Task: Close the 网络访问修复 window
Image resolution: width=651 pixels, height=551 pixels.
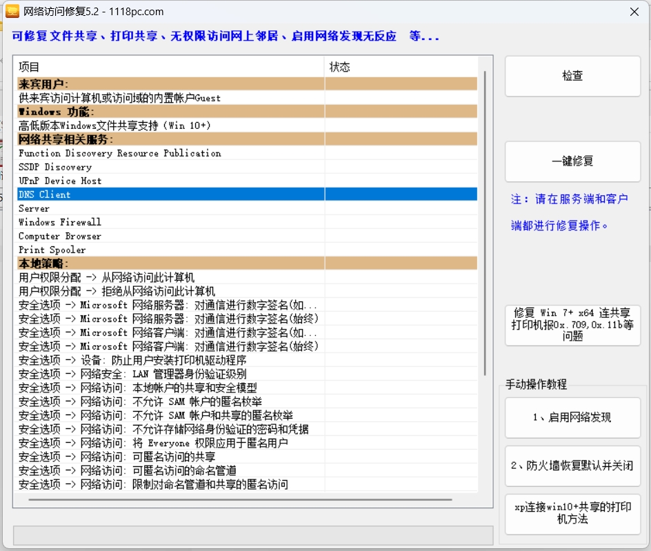Action: coord(634,12)
